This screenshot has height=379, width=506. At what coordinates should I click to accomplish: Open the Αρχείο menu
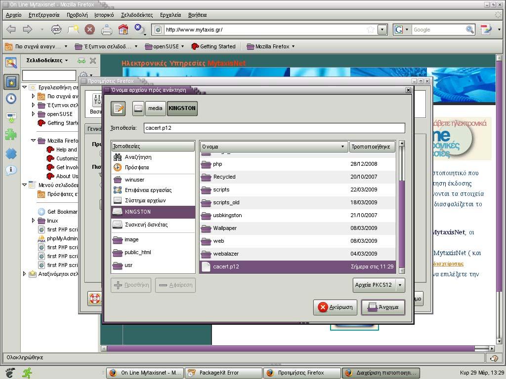(13, 15)
